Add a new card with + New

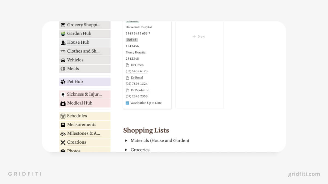pyautogui.click(x=199, y=37)
